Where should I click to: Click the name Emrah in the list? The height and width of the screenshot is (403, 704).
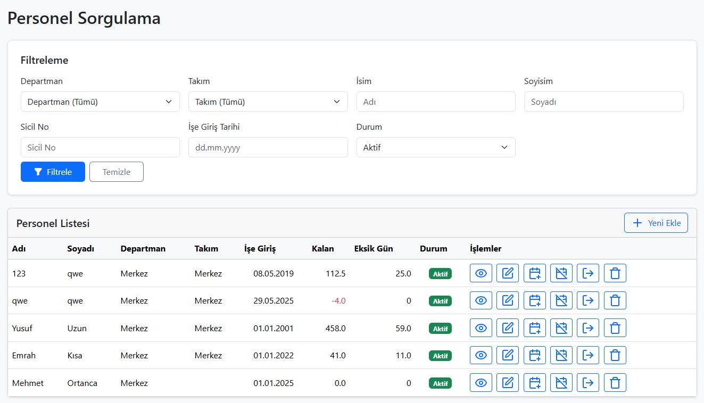click(x=24, y=355)
